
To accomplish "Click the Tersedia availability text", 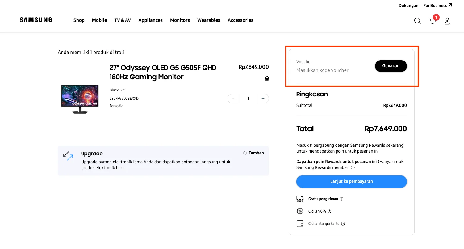I will pyautogui.click(x=116, y=106).
